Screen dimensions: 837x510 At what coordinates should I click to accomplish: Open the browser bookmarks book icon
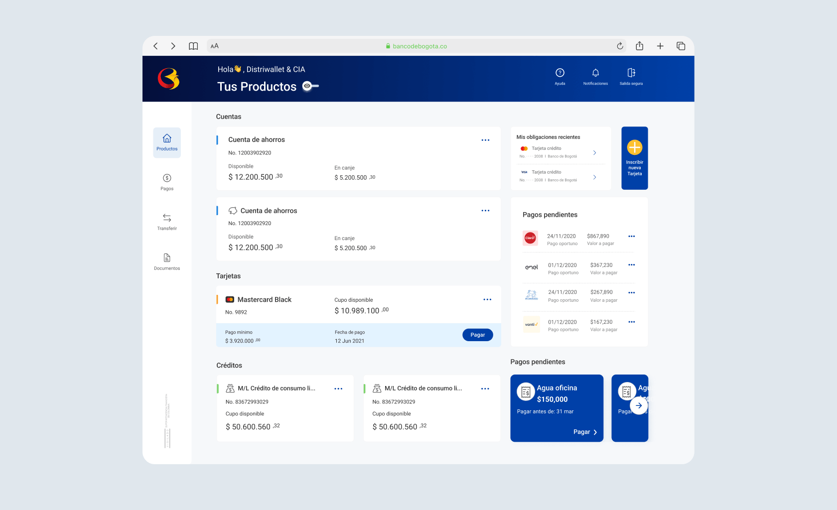point(193,46)
